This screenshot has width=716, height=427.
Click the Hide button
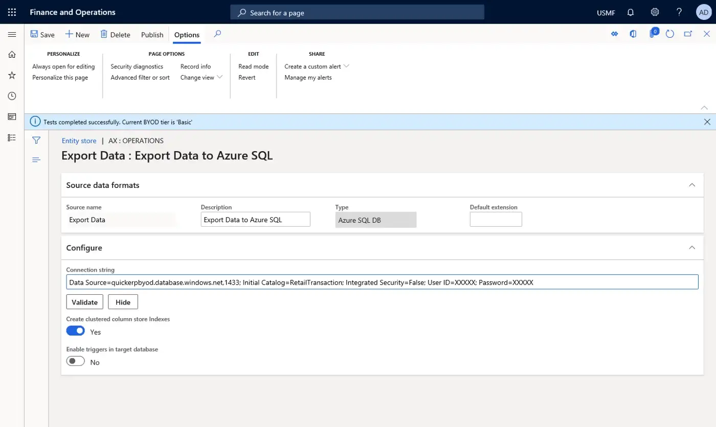point(123,302)
